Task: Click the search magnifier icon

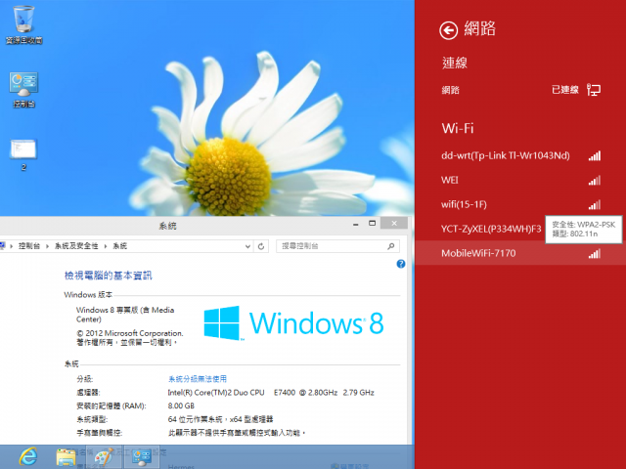Action: [x=391, y=246]
